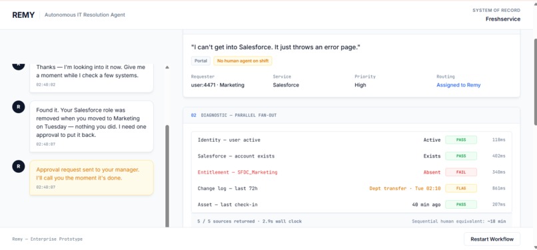Click the chat panel scrollbar thumb

pos(167,176)
